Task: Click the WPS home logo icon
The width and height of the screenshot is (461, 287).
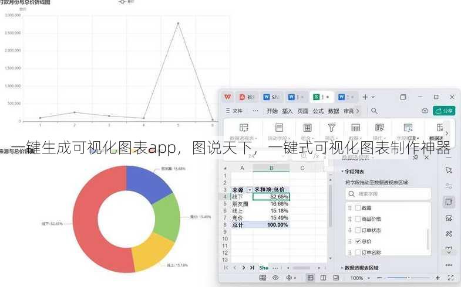Action: pos(227,97)
